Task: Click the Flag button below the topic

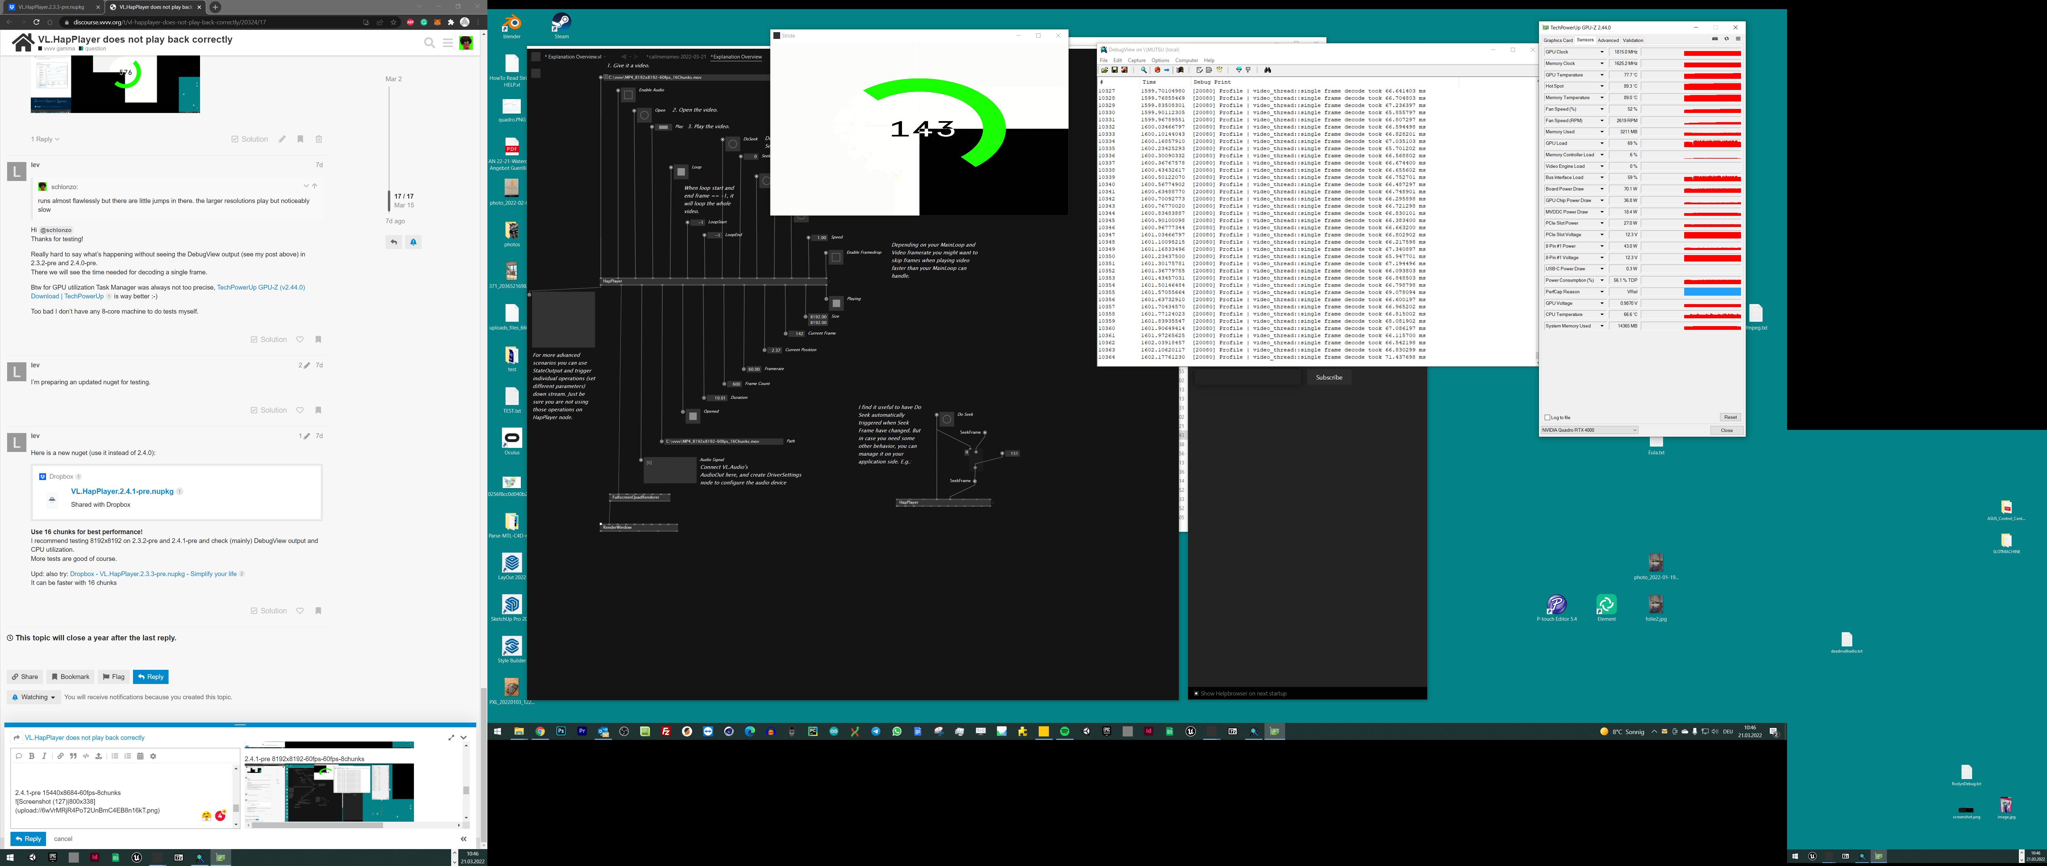Action: coord(114,677)
